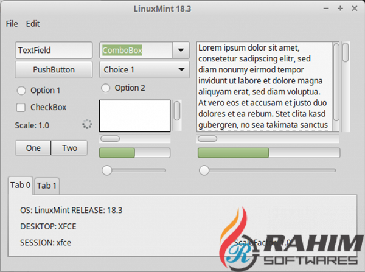
Task: Click the outer vertical scrollbar beside text area
Action: point(346,86)
